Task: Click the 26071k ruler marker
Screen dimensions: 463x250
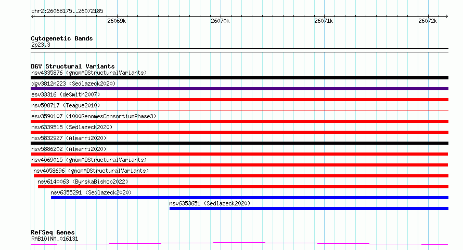Action: tap(324, 21)
